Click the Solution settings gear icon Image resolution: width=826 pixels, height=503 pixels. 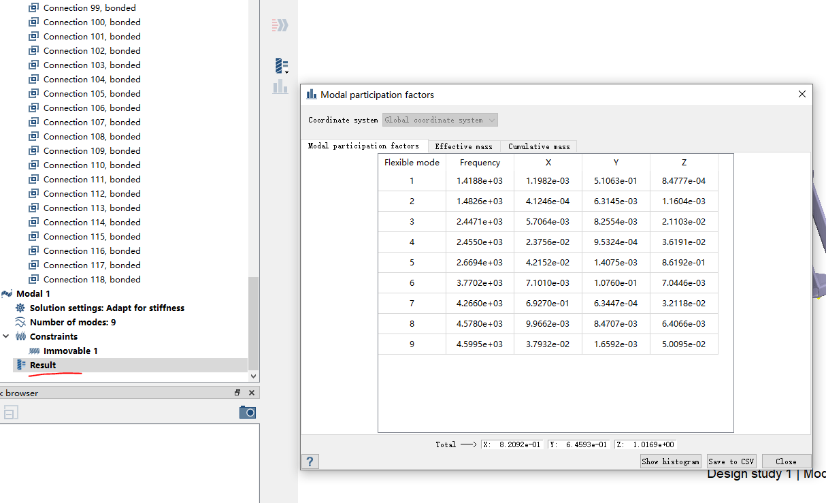[20, 308]
